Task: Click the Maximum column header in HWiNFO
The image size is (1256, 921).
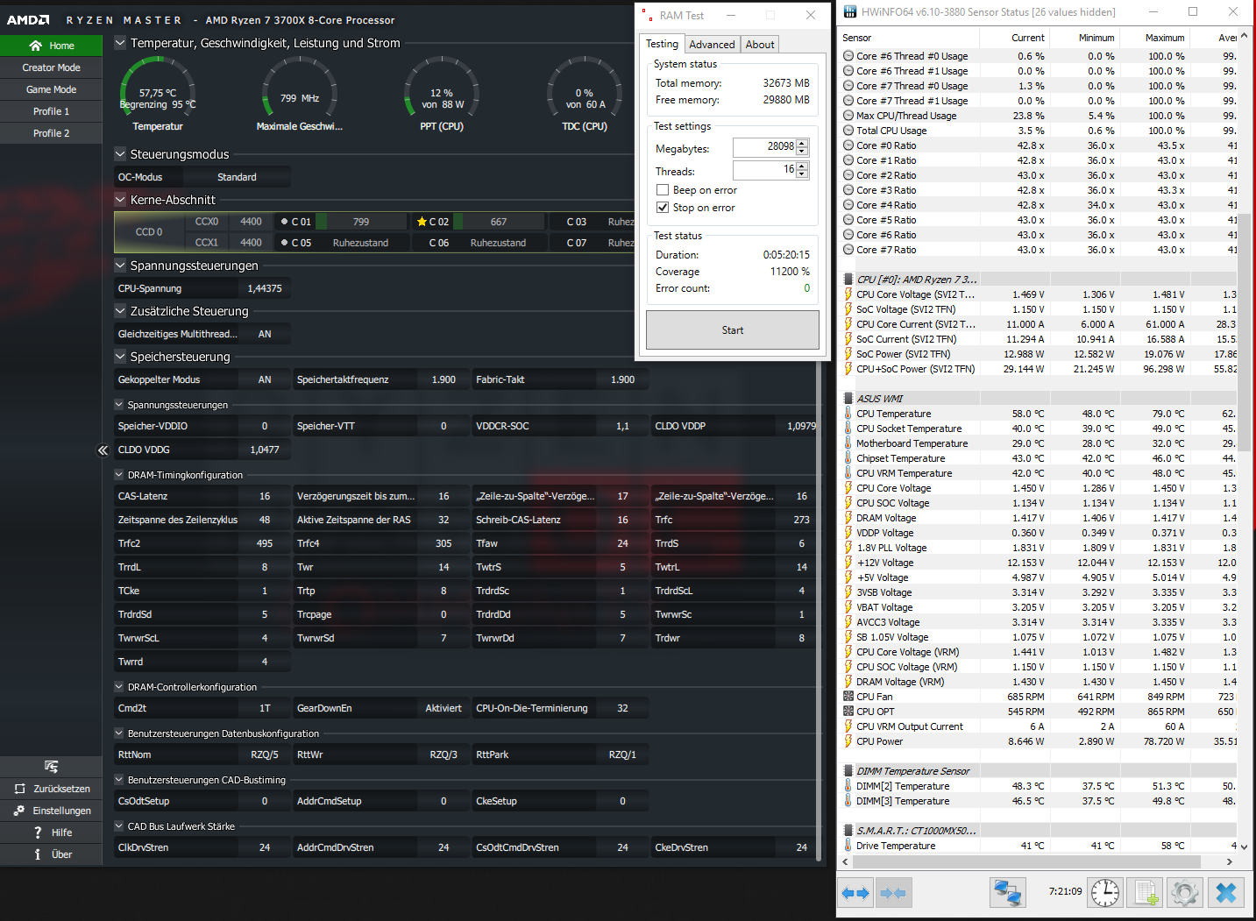Action: [1155, 38]
